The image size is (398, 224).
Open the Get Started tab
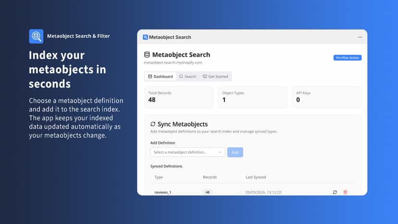tap(215, 76)
